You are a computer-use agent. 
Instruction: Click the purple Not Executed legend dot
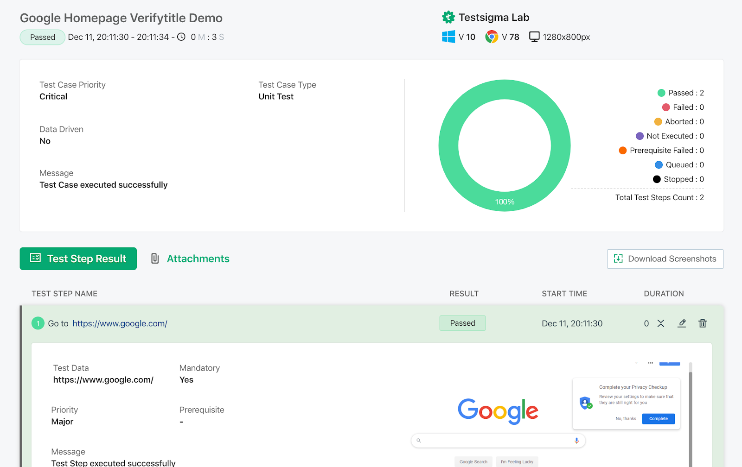(x=640, y=136)
